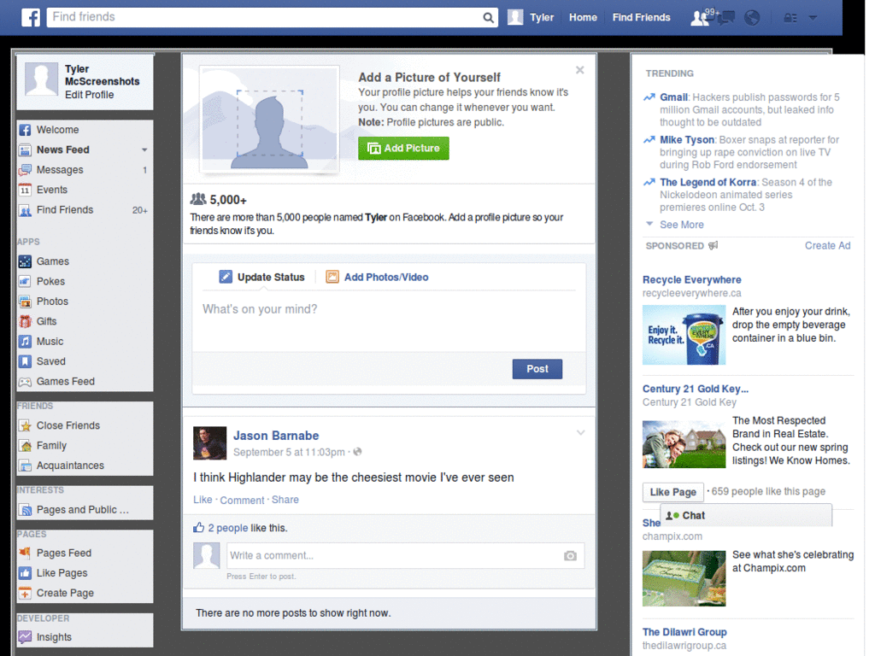Image resolution: width=875 pixels, height=656 pixels.
Task: Like Jason Barnabe's Highlander post
Action: click(203, 499)
